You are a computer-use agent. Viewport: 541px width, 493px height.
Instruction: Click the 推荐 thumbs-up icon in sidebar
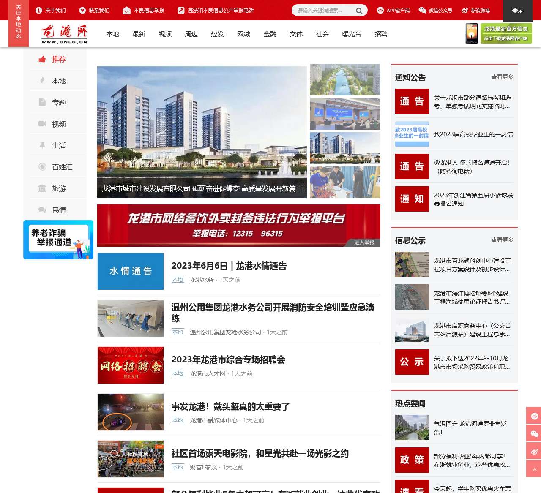click(x=42, y=59)
